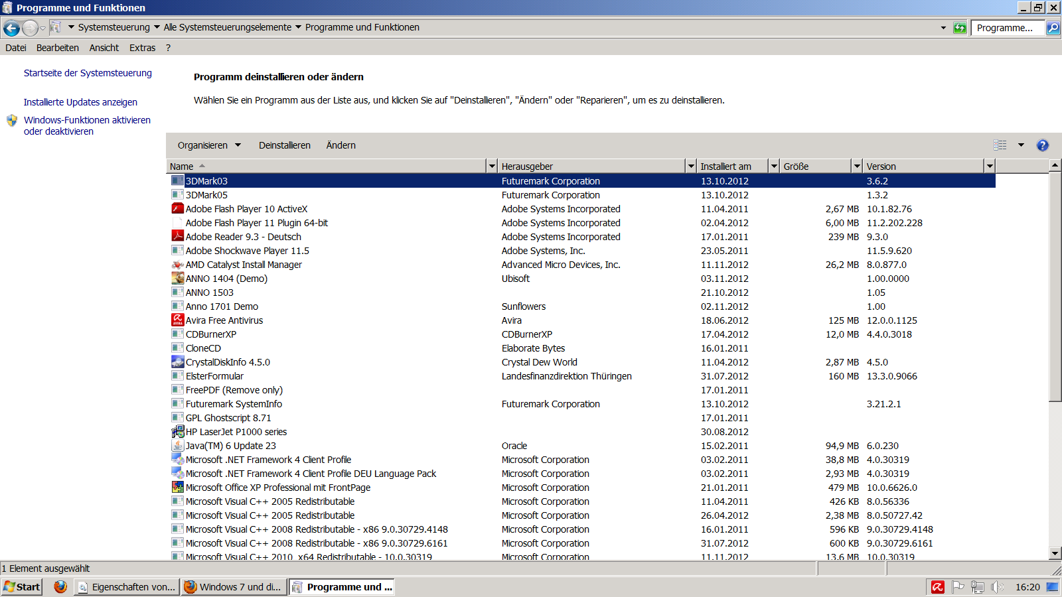Open the Extras menu
Screen dimensions: 1062x597
point(142,48)
